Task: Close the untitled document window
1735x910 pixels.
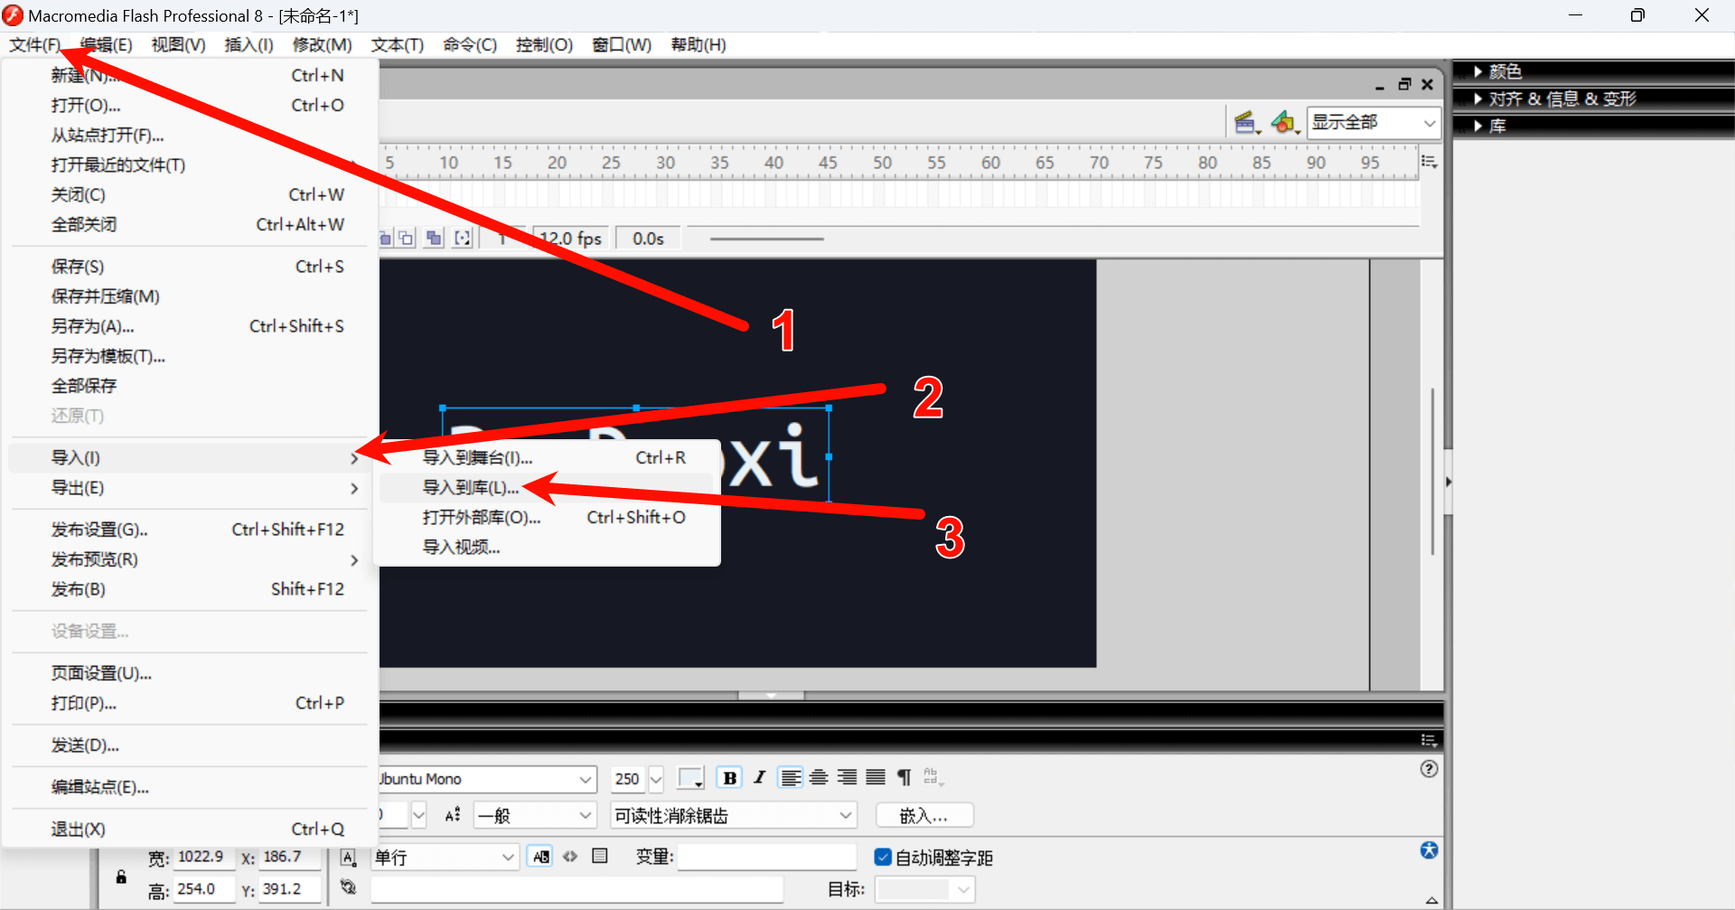Action: (1428, 84)
